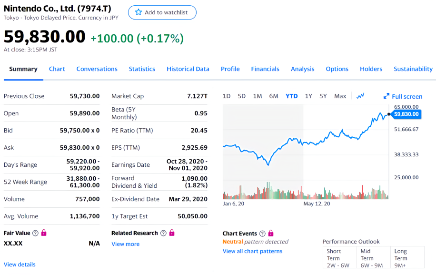This screenshot has height=275, width=436.
Task: Click the lock icon beside Chart Events
Action: tap(271, 233)
